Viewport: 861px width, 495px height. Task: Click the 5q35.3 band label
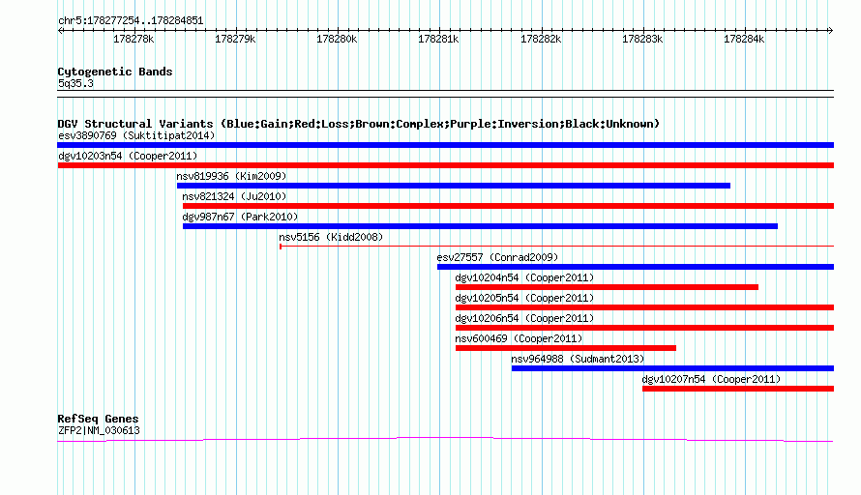pos(75,83)
